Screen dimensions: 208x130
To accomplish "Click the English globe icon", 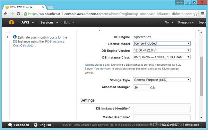I will [x=36, y=125].
